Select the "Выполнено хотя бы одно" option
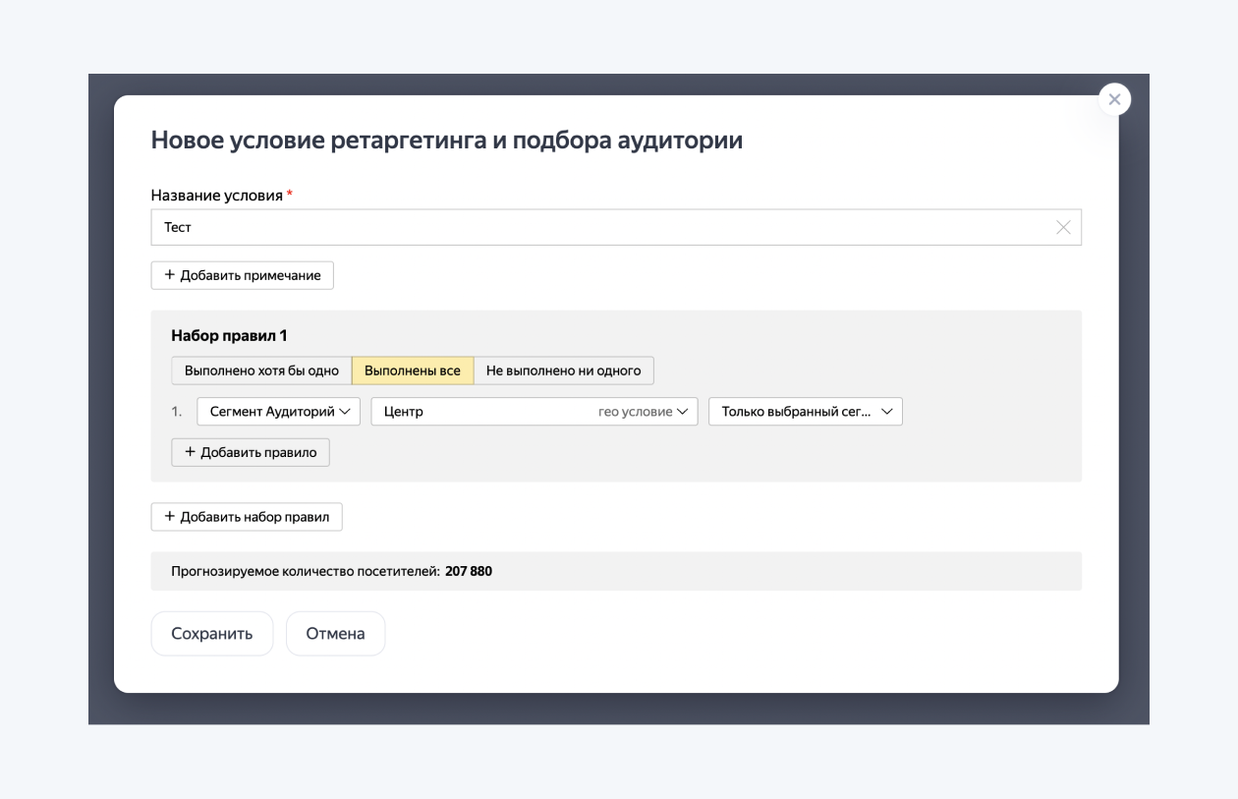Image resolution: width=1238 pixels, height=799 pixels. [x=260, y=371]
